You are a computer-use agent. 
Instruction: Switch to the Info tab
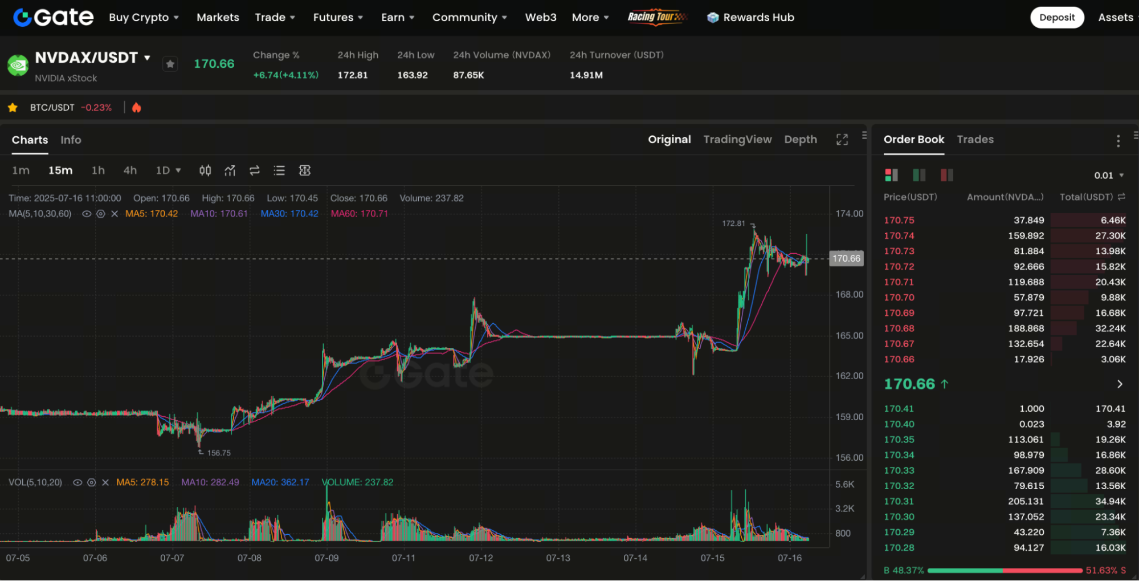click(71, 140)
